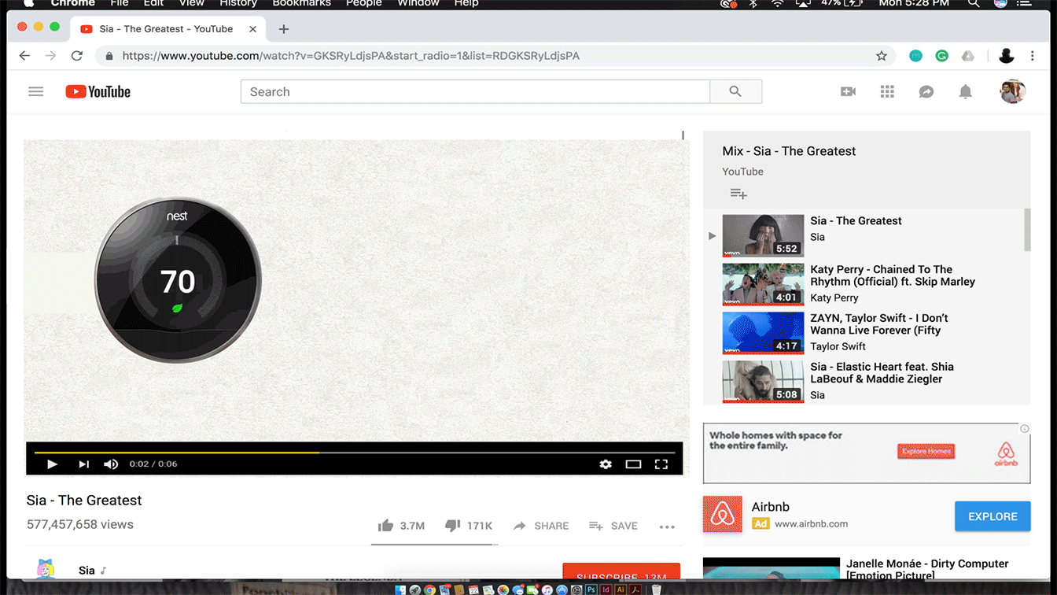Close the Sia - The Greatest tab
This screenshot has height=595, width=1057.
(252, 29)
